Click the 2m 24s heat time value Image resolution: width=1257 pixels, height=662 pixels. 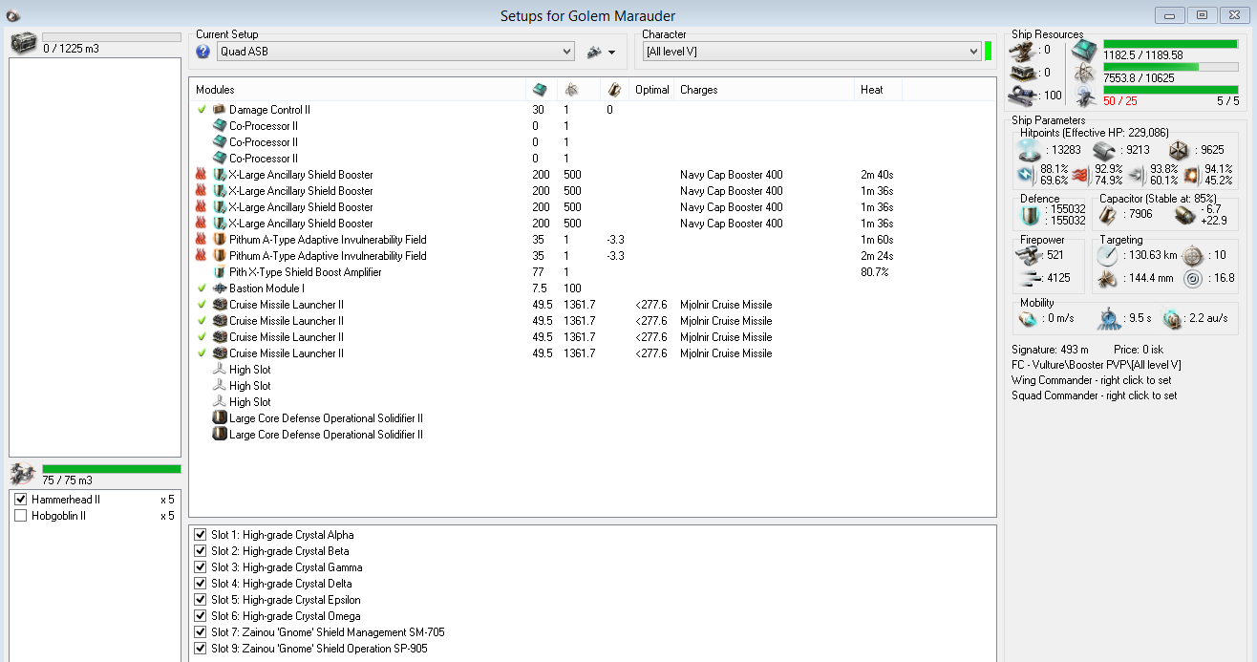click(x=875, y=256)
